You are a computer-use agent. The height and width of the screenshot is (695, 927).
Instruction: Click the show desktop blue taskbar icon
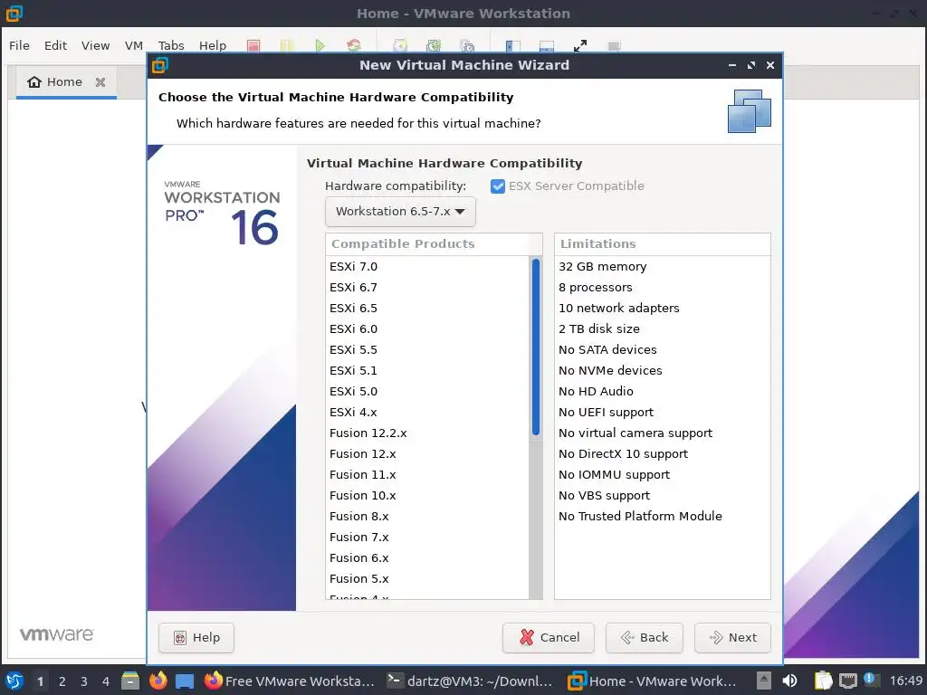click(185, 681)
